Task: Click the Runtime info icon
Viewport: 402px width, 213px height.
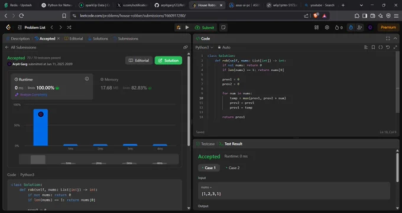Action: (87, 79)
